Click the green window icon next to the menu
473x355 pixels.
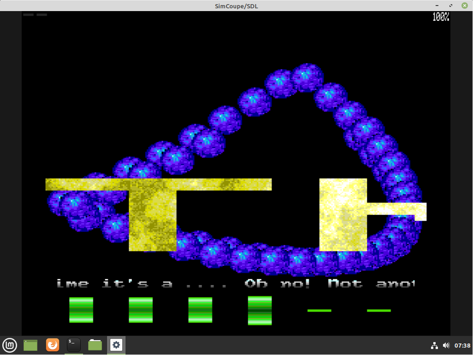coord(30,345)
